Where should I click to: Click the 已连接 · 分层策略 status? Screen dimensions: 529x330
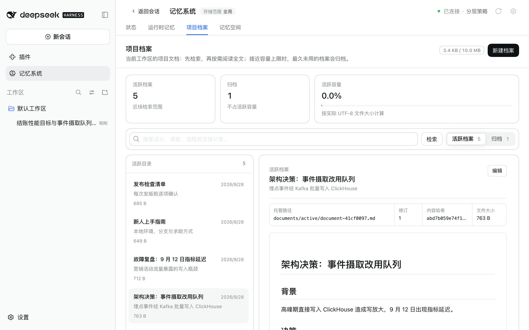click(462, 11)
